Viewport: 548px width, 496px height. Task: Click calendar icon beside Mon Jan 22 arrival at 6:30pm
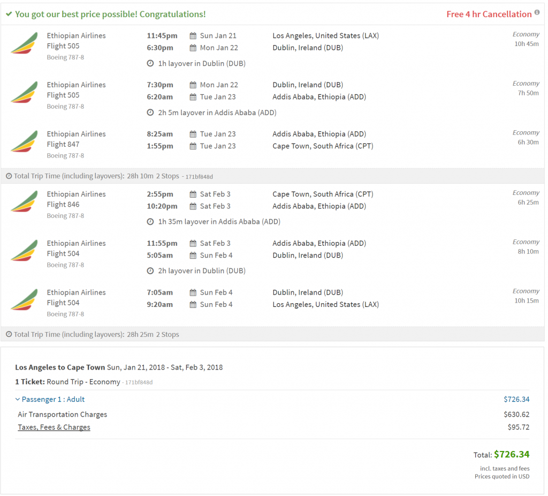[193, 48]
